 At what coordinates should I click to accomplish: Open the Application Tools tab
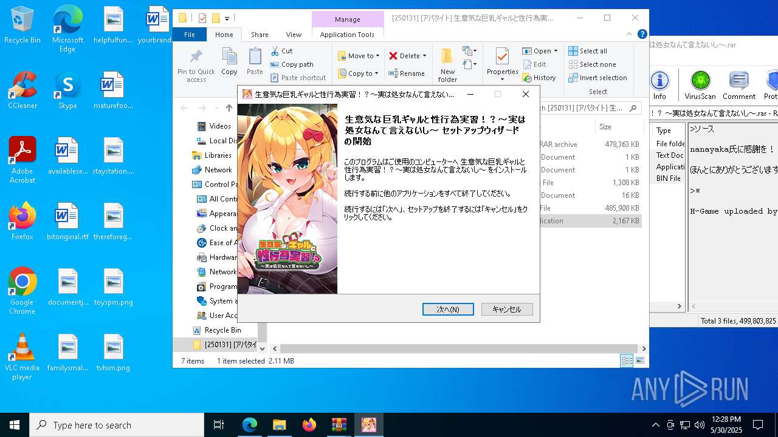pos(347,35)
